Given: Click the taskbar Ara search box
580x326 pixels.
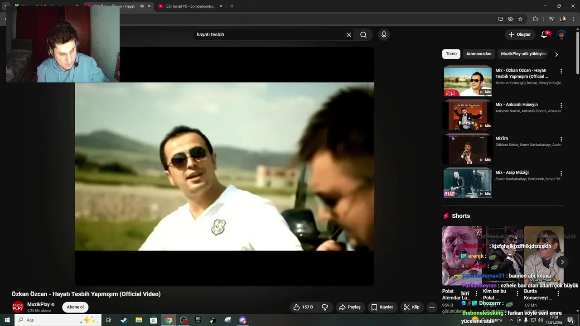Looking at the screenshot, I should click(x=58, y=320).
